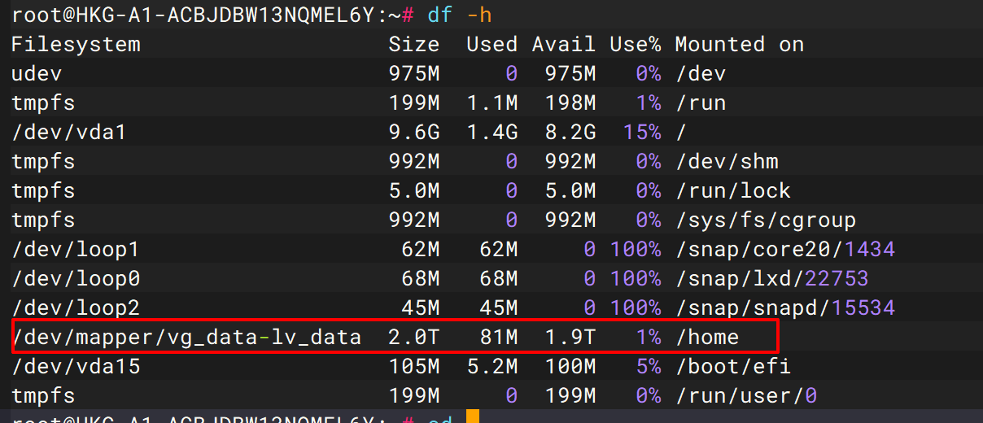Select the udev filesystem name
The width and height of the screenshot is (983, 423).
pos(37,73)
